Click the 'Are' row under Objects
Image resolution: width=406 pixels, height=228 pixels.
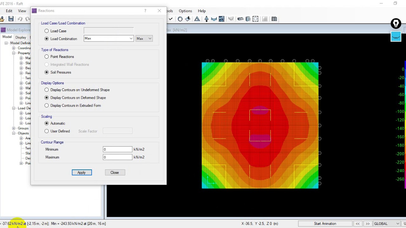point(28,138)
